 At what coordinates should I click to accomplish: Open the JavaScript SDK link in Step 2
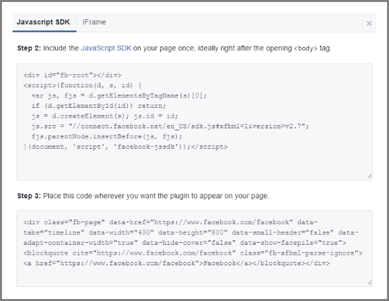[x=106, y=48]
